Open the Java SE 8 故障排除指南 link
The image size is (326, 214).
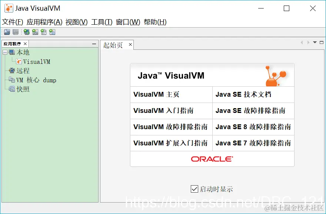[x=253, y=127]
